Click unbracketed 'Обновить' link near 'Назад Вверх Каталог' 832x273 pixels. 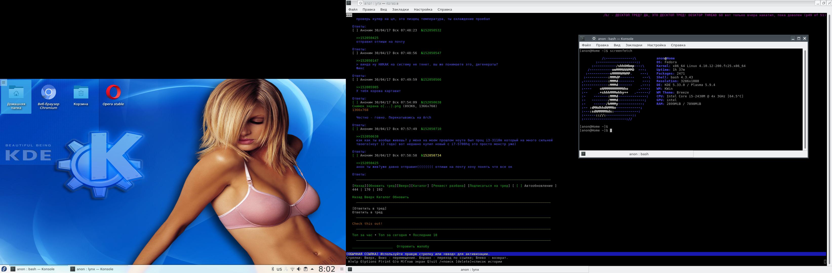[401, 197]
